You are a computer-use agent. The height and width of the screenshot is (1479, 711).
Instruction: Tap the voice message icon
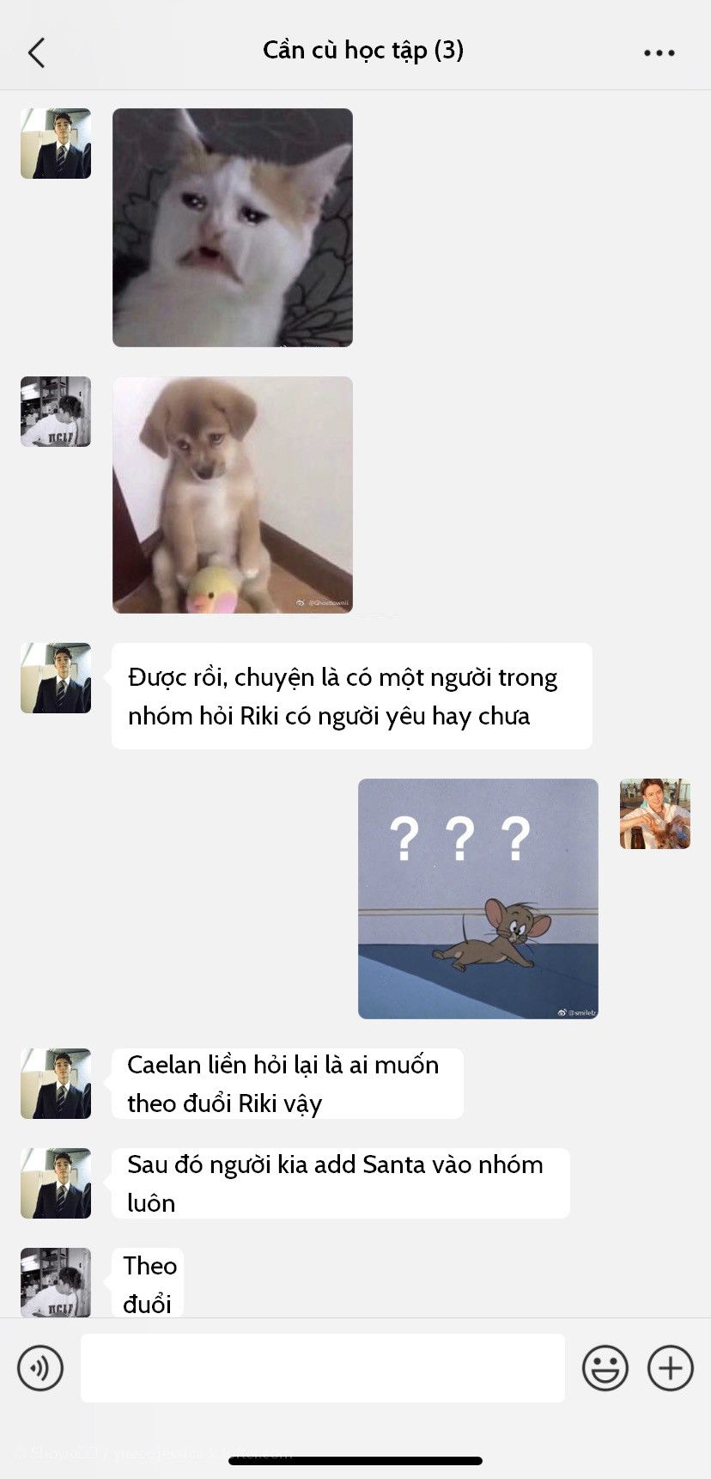pos(40,1367)
